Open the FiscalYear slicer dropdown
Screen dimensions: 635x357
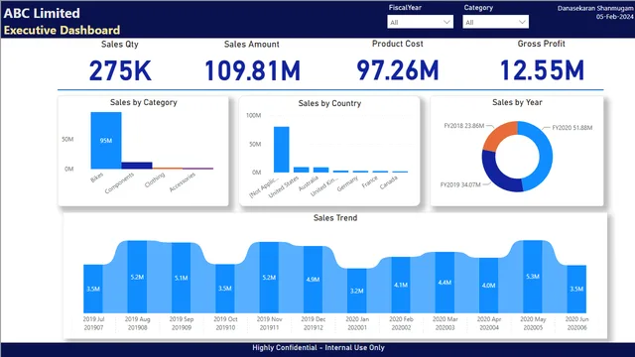pos(420,22)
